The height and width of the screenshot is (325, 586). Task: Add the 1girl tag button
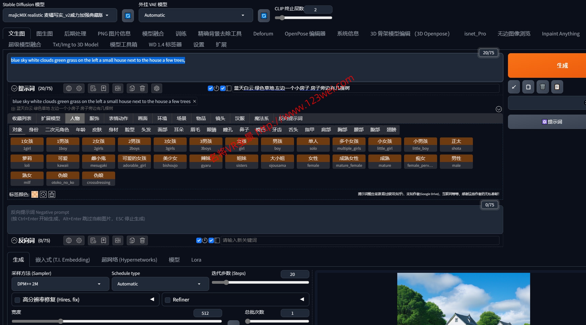click(27, 145)
